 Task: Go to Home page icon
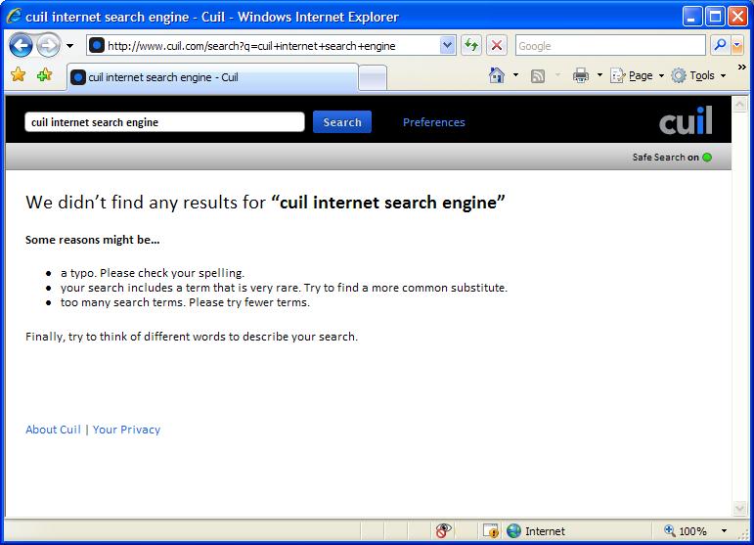click(x=497, y=75)
